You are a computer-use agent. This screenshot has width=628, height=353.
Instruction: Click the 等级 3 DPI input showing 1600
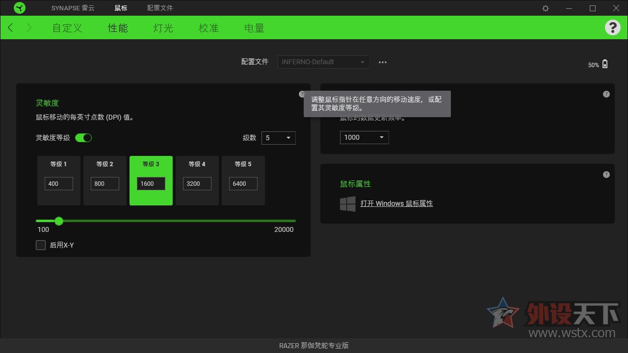(151, 183)
